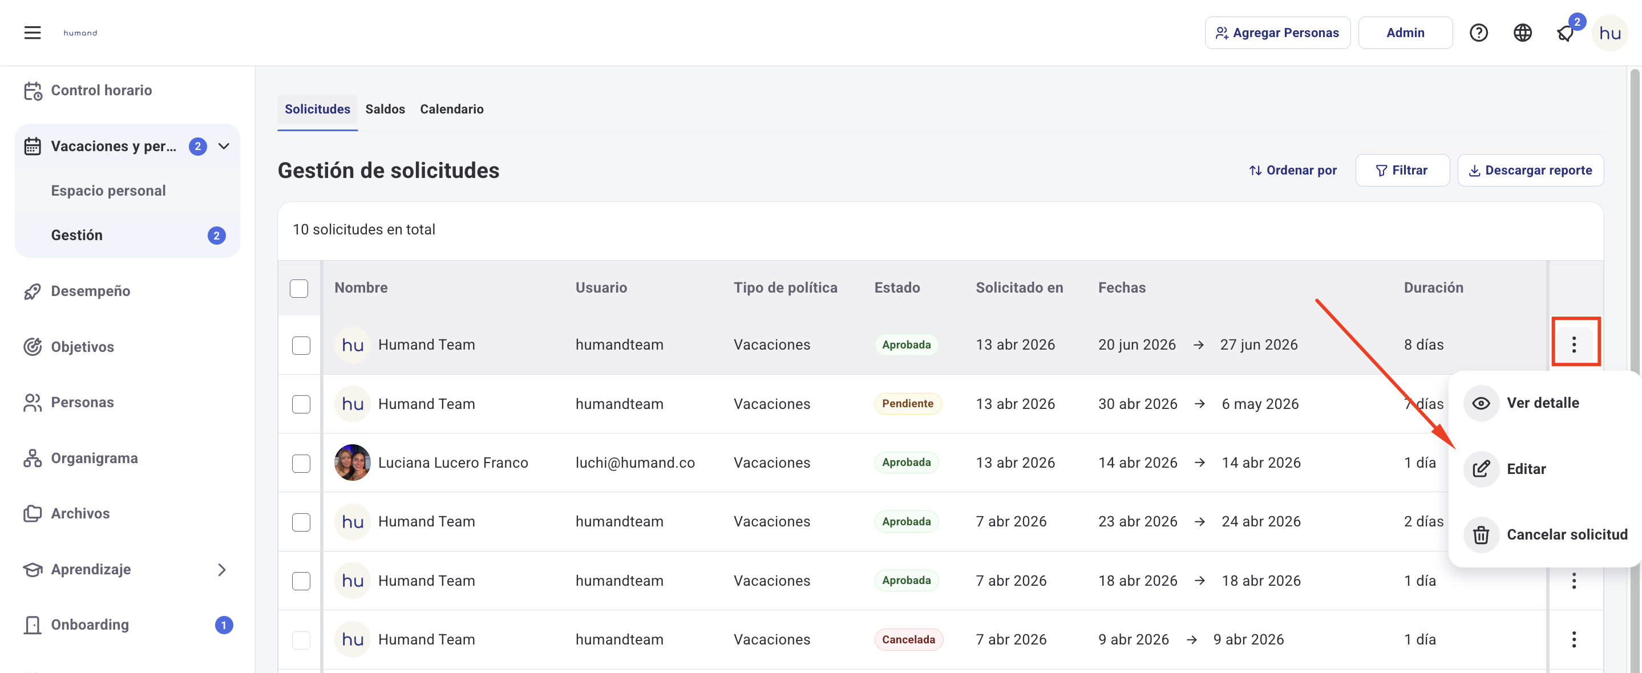Open the hu profile avatar top right
Screen dimensions: 1642x673
tap(1609, 33)
